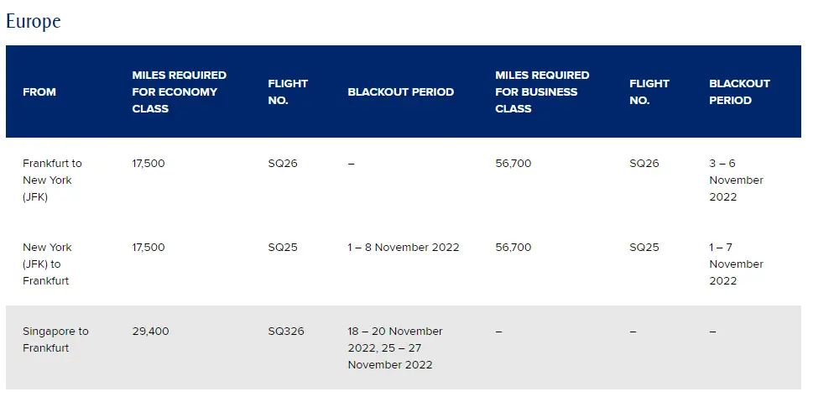Screen dimensions: 813x397
Task: Click 56,700 business miles for Frankfurt to New York
Action: [x=513, y=164]
